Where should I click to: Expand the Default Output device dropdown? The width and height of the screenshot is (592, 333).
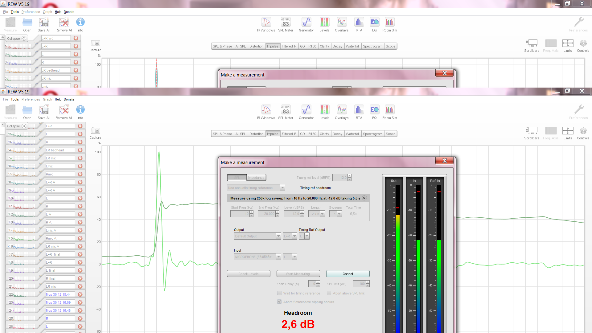point(278,236)
